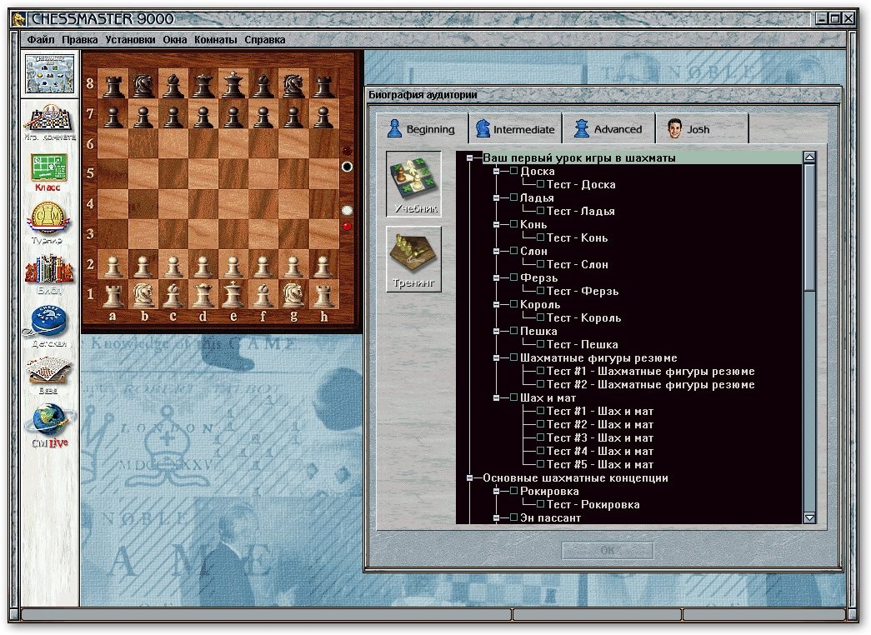Screen dimensions: 871x635
Task: Open the Правка menu
Action: [79, 39]
